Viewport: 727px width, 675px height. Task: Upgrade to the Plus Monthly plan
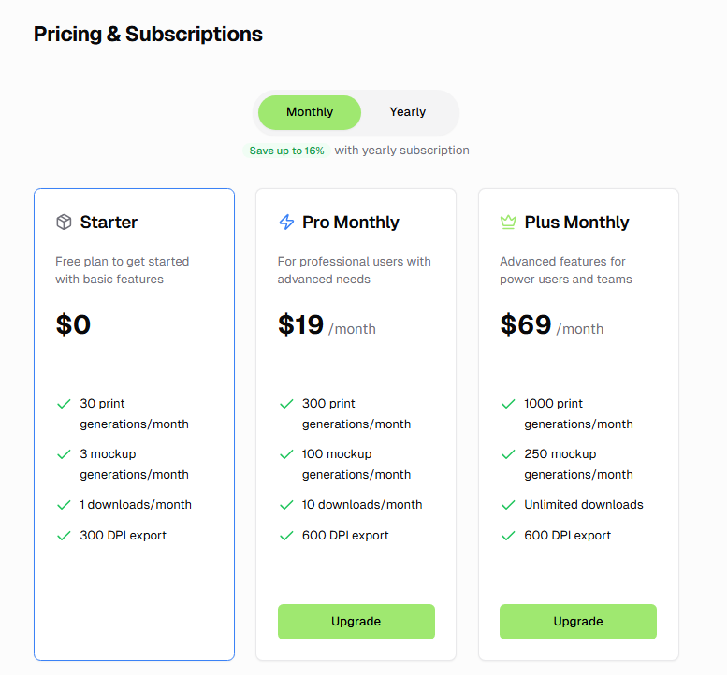click(577, 622)
